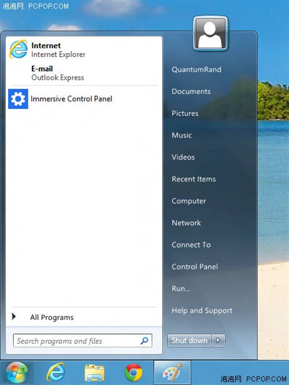289x385 pixels.
Task: Click the user account picture
Action: coord(210,33)
